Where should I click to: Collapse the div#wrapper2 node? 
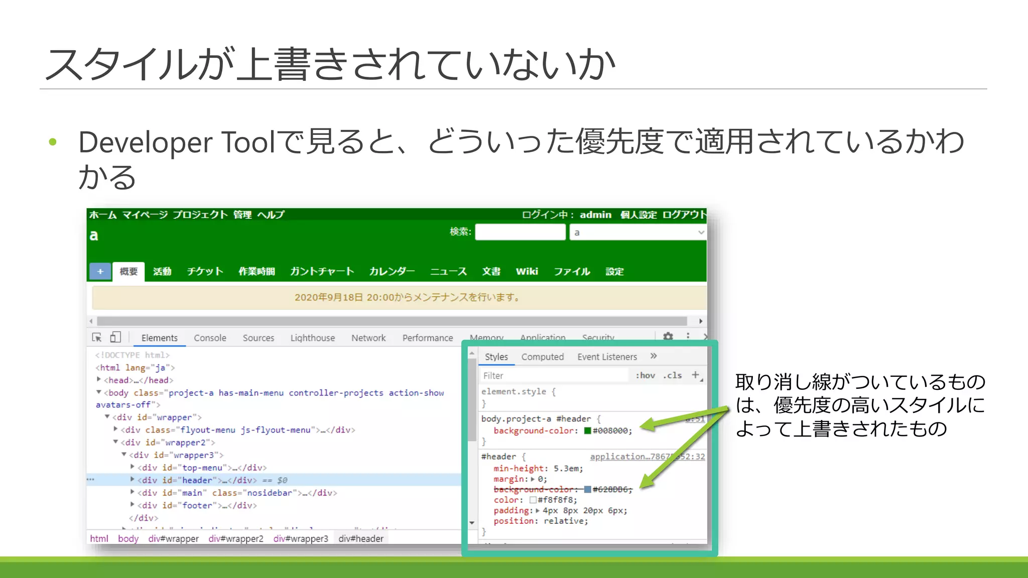coord(116,442)
